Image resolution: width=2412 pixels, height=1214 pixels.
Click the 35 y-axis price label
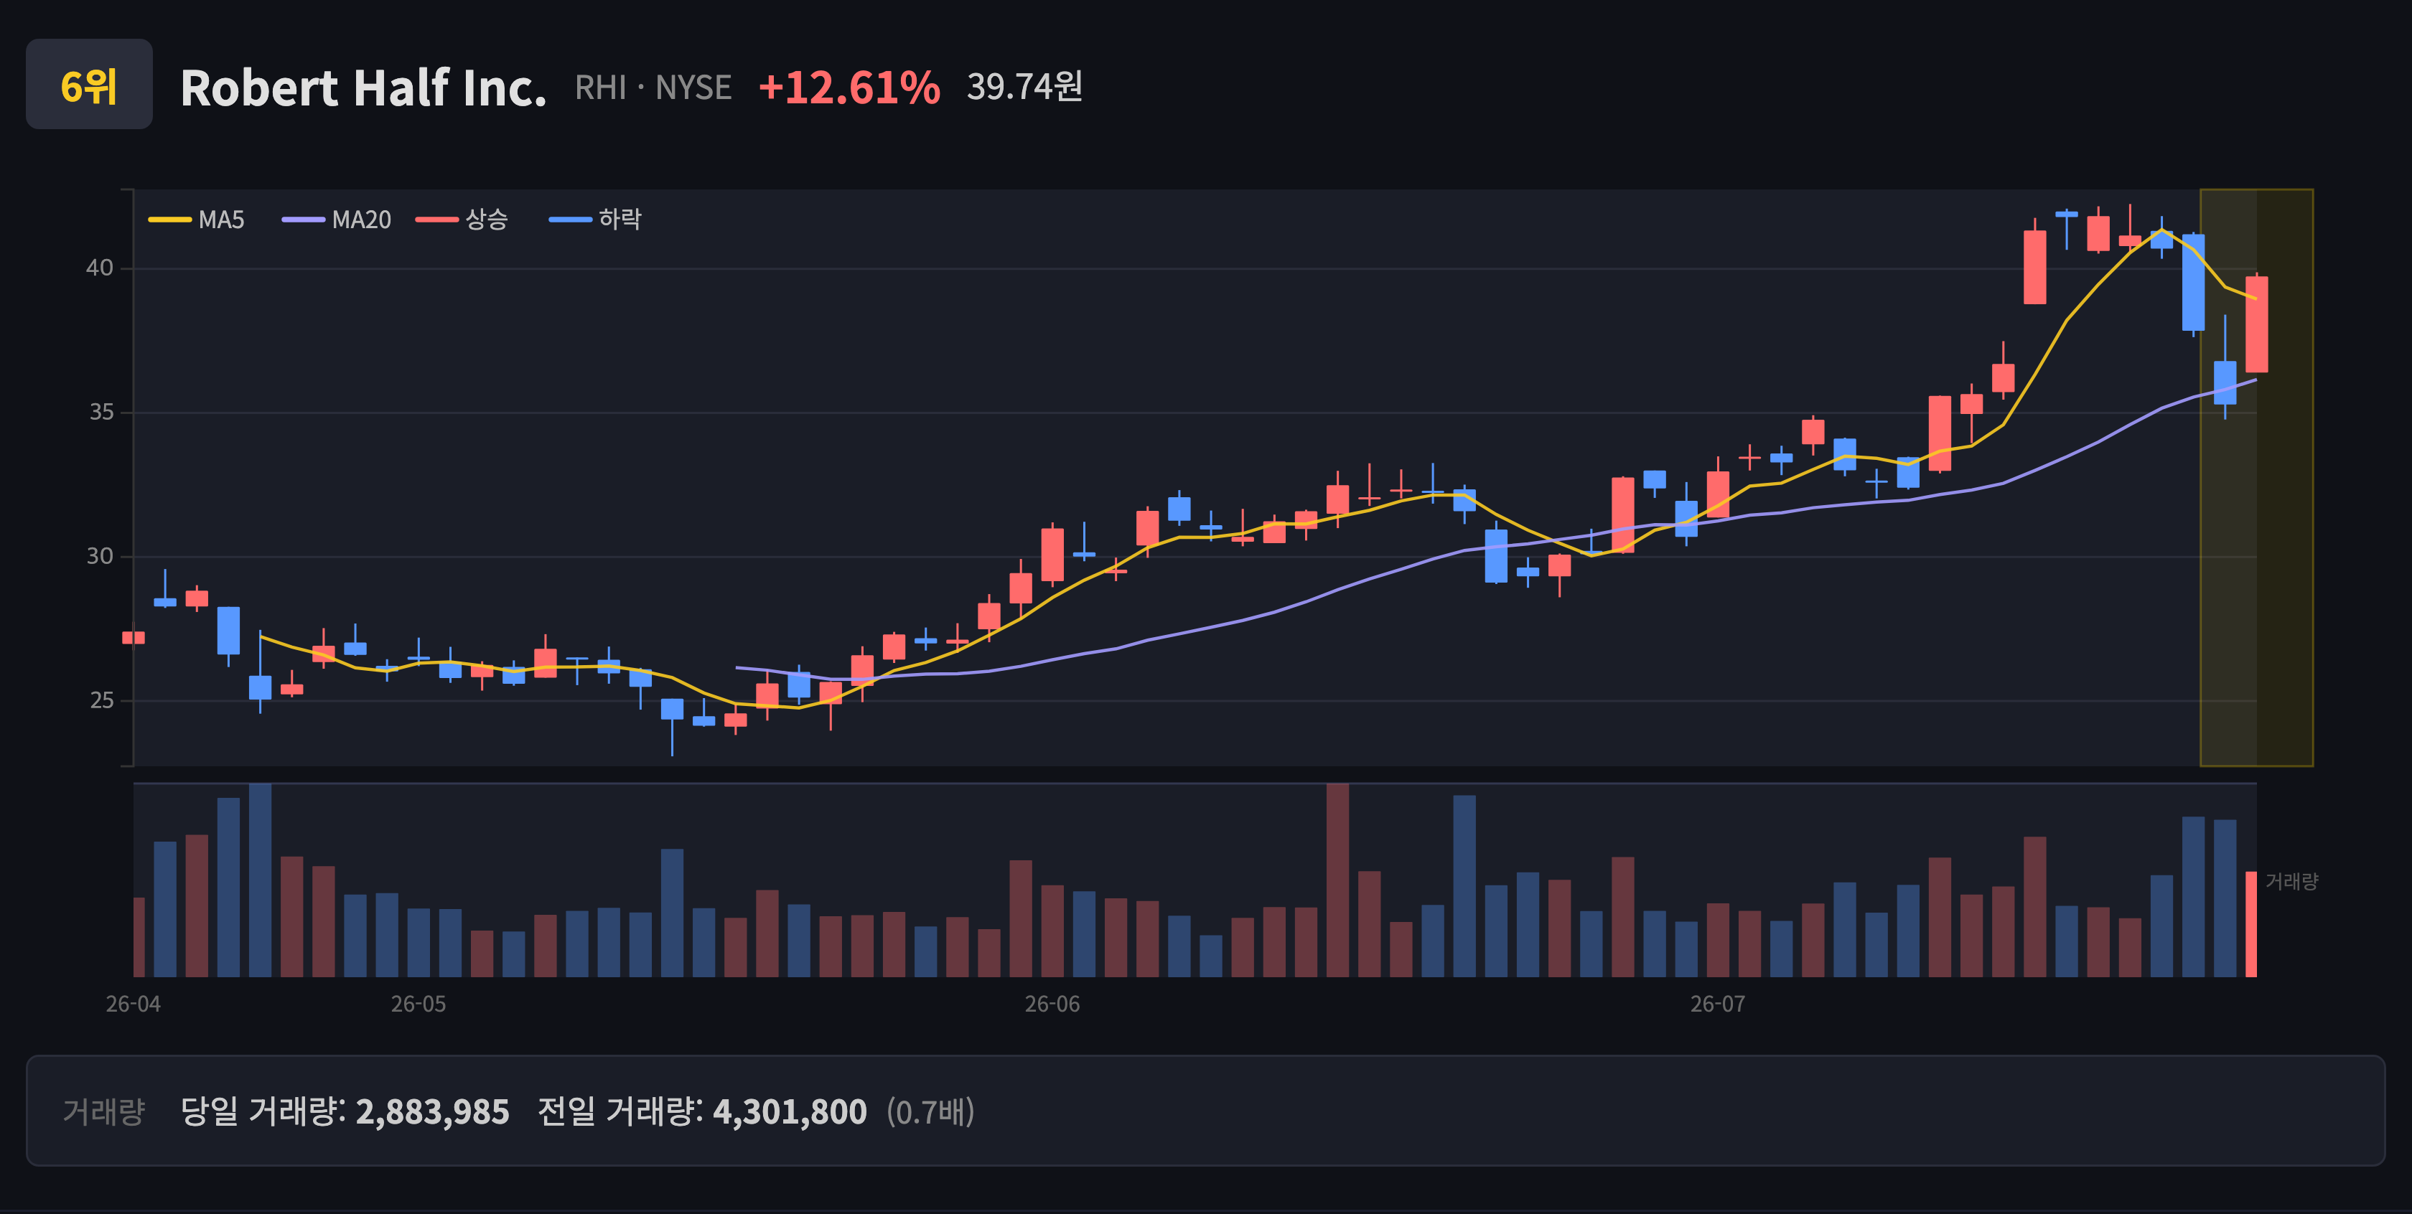point(101,413)
